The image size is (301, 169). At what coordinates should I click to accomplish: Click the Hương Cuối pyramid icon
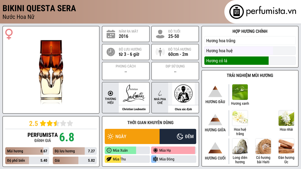[215, 148]
